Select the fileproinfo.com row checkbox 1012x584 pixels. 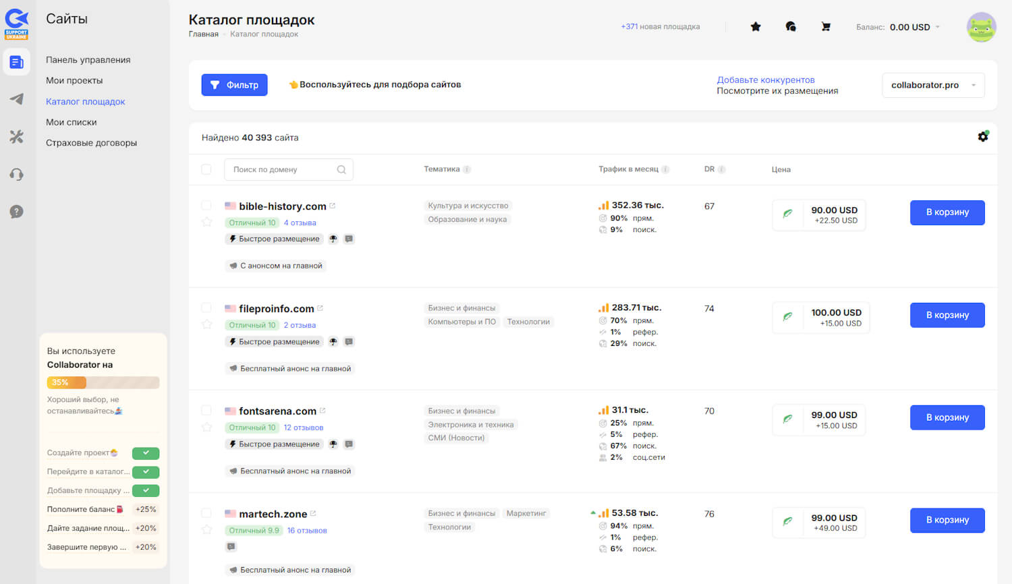pyautogui.click(x=206, y=308)
